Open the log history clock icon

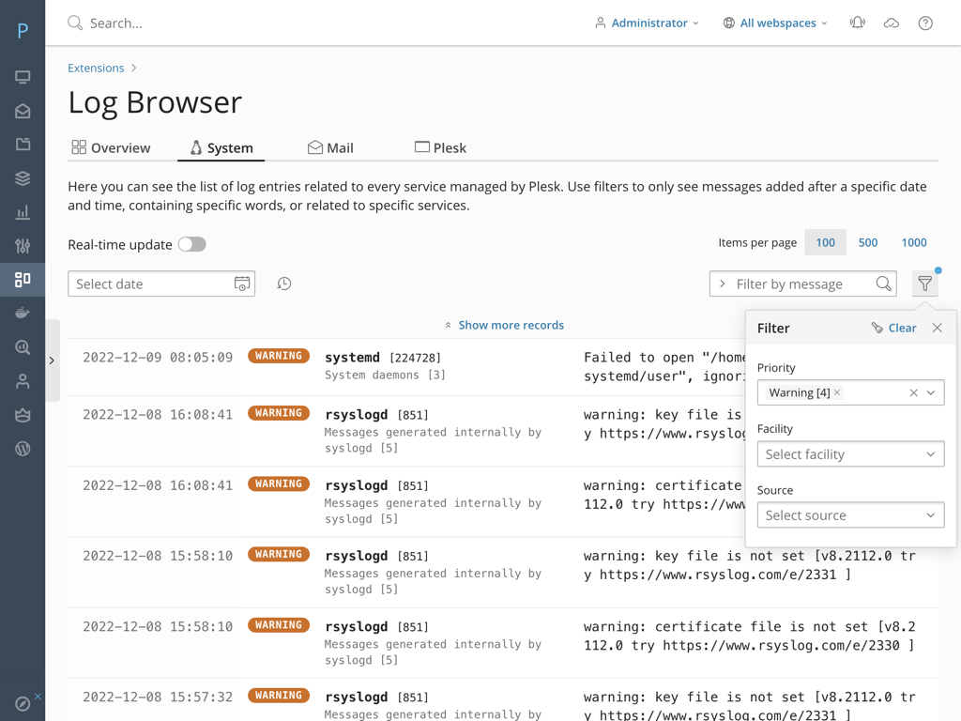[x=284, y=283]
